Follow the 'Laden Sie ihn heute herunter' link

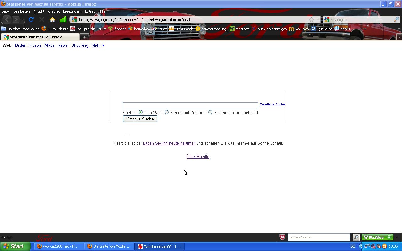(x=169, y=143)
